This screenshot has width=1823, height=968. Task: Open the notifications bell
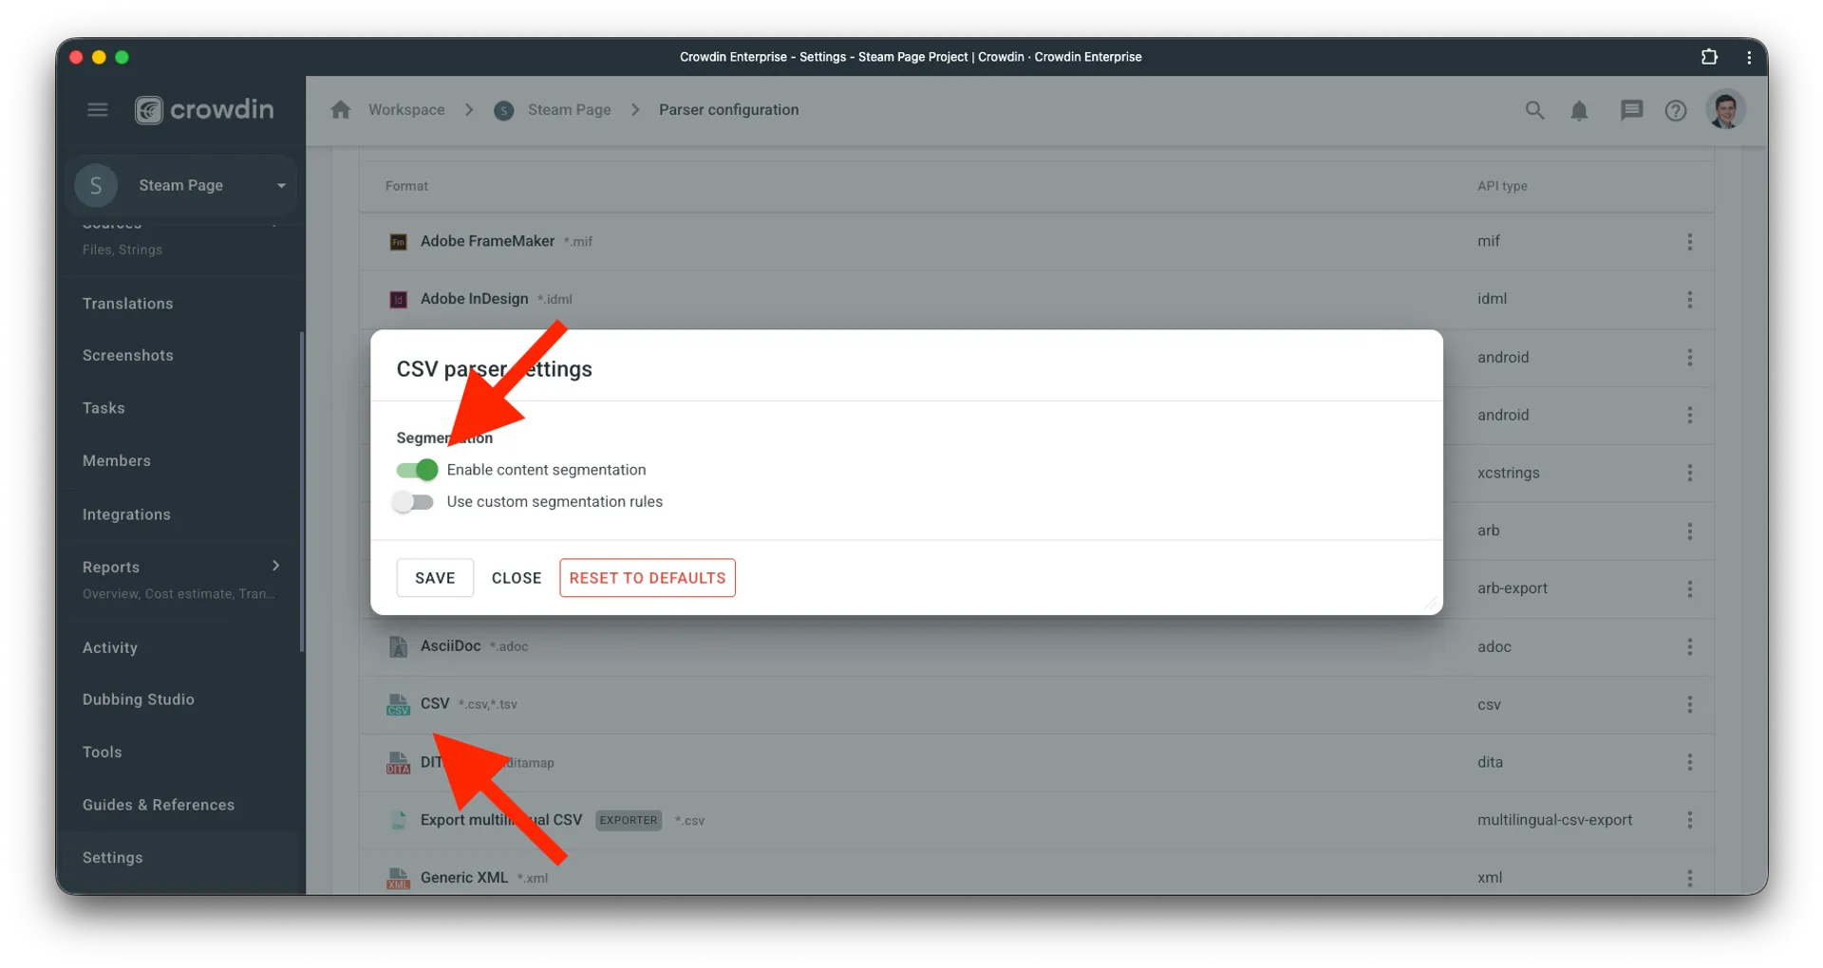(x=1579, y=110)
